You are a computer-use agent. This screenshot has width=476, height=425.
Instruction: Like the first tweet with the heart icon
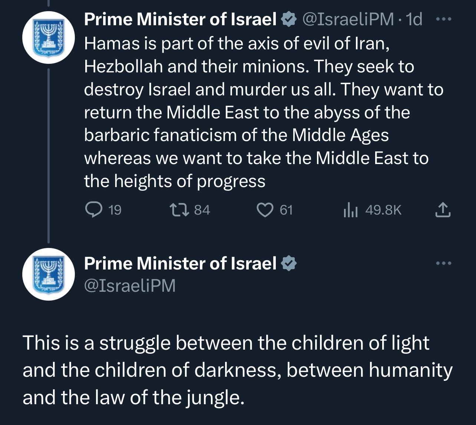pos(265,210)
